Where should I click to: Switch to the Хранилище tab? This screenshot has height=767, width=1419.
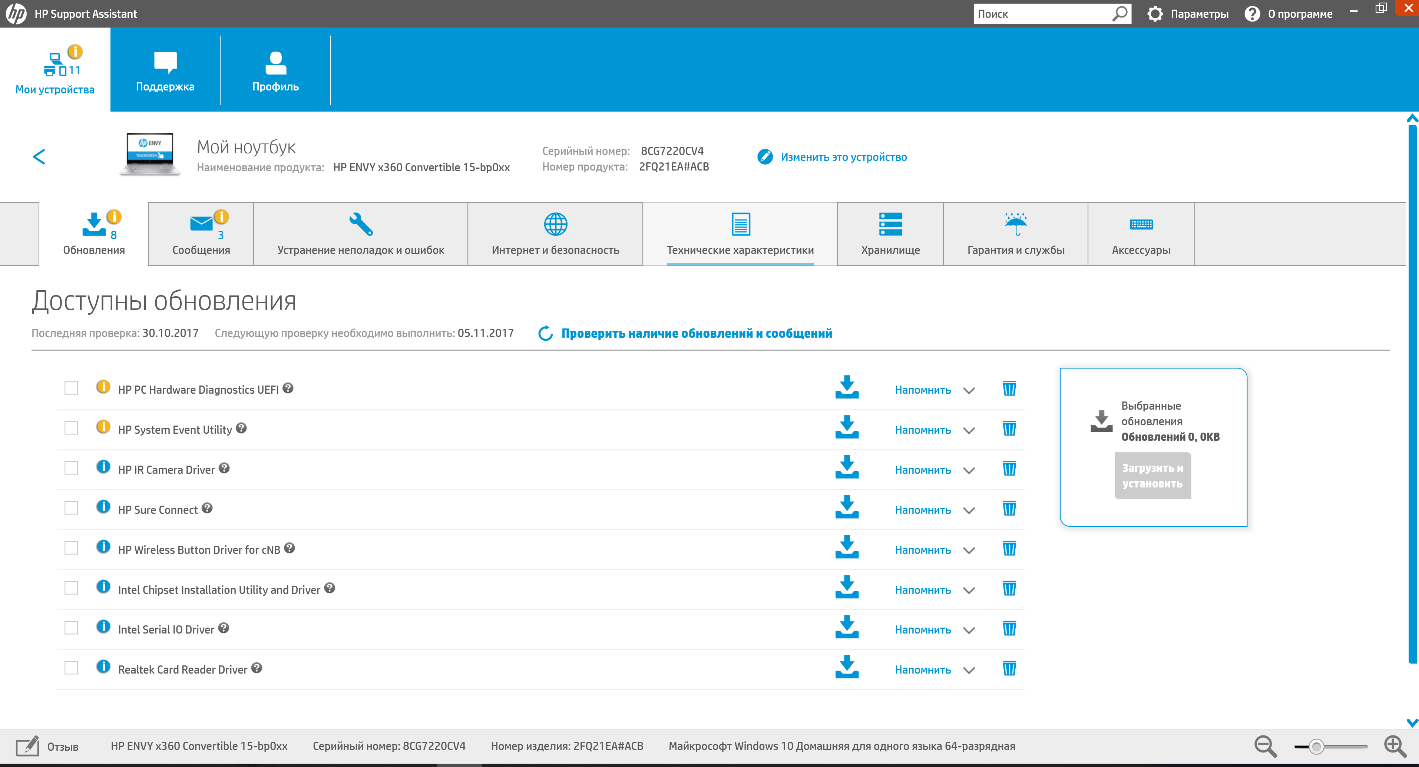pos(890,234)
